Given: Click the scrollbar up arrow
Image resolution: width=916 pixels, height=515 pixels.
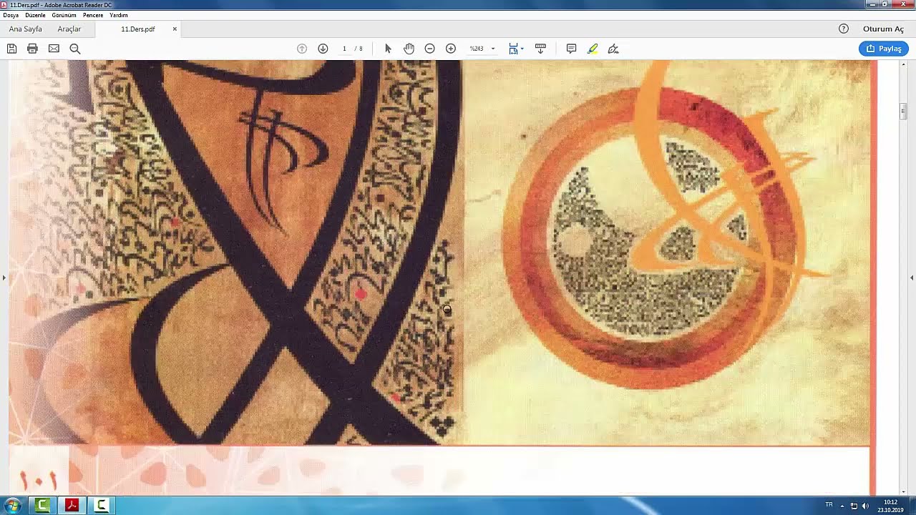Looking at the screenshot, I should tap(904, 64).
